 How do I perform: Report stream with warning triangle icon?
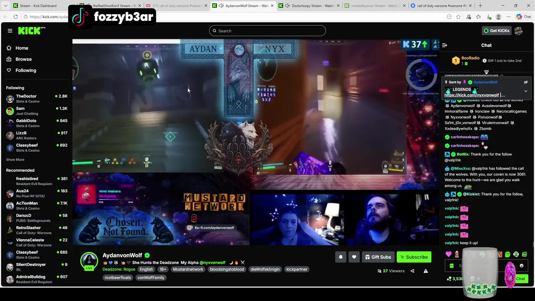pyautogui.click(x=425, y=271)
